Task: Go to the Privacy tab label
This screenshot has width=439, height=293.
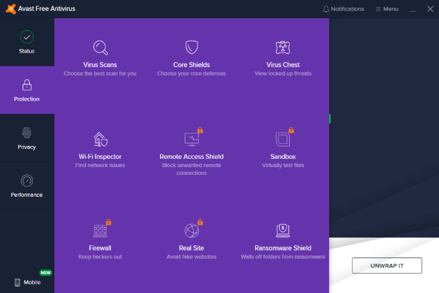Action: [27, 147]
